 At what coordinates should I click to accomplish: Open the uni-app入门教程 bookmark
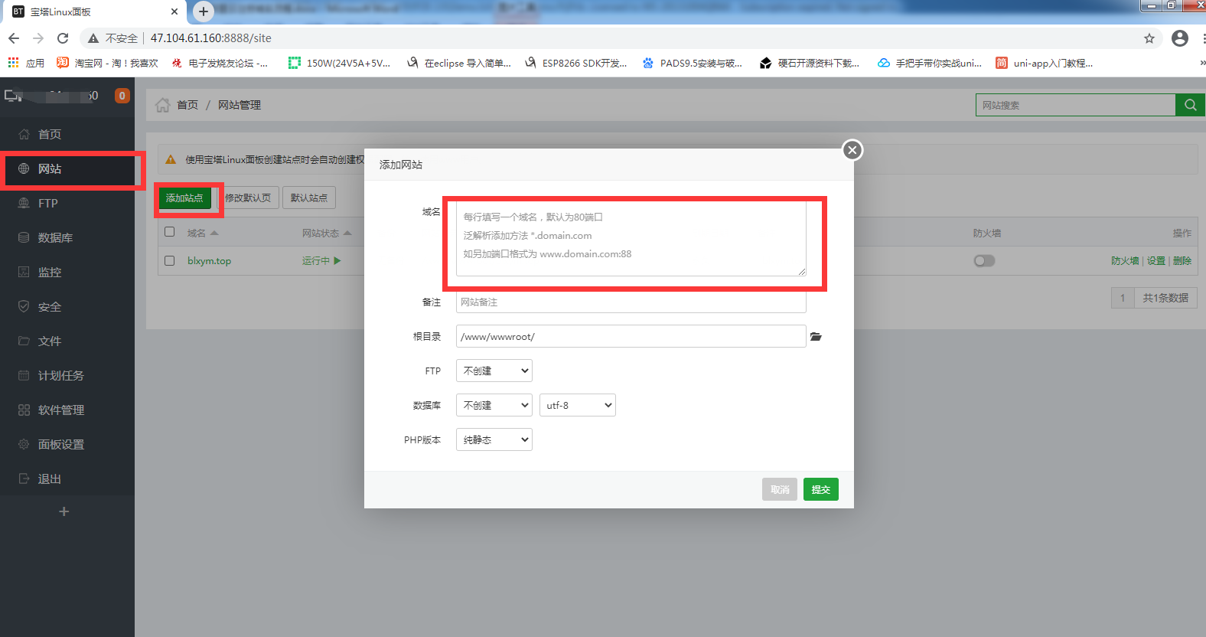[1045, 63]
